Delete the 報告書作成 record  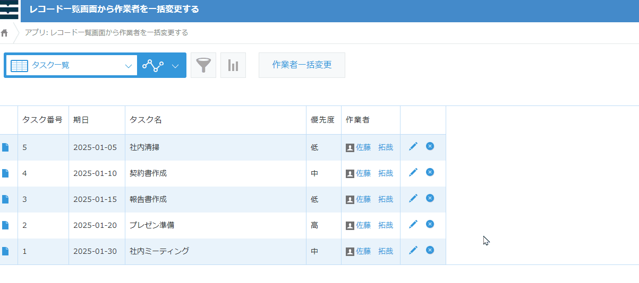coord(430,198)
